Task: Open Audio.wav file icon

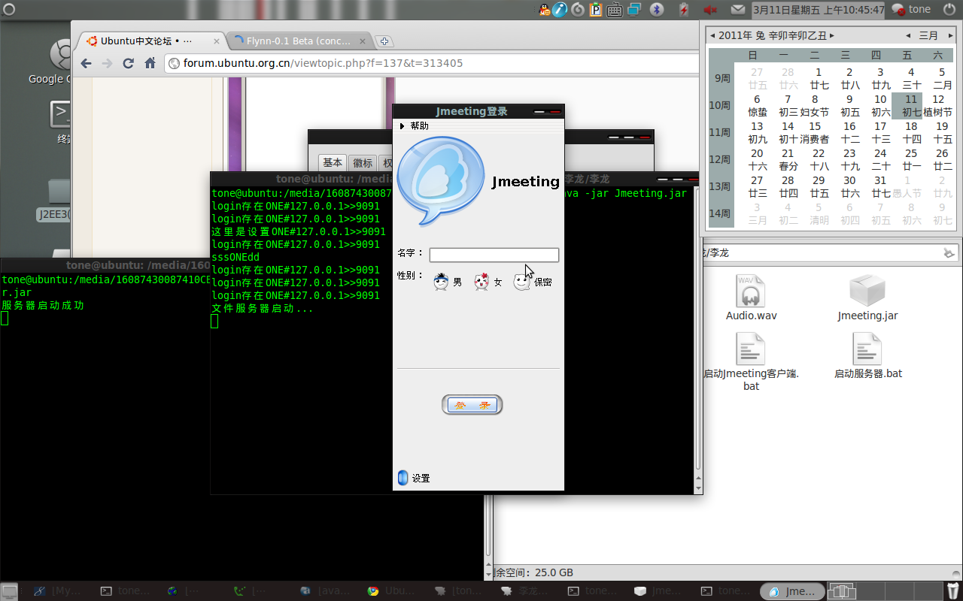Action: 751,297
